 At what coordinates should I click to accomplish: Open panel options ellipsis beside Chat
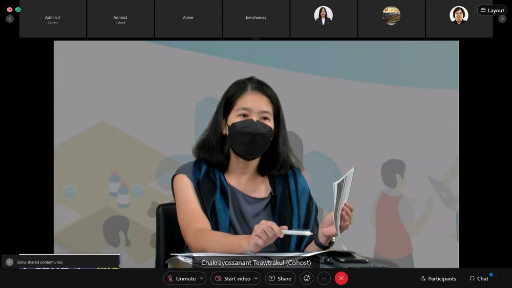(x=501, y=278)
